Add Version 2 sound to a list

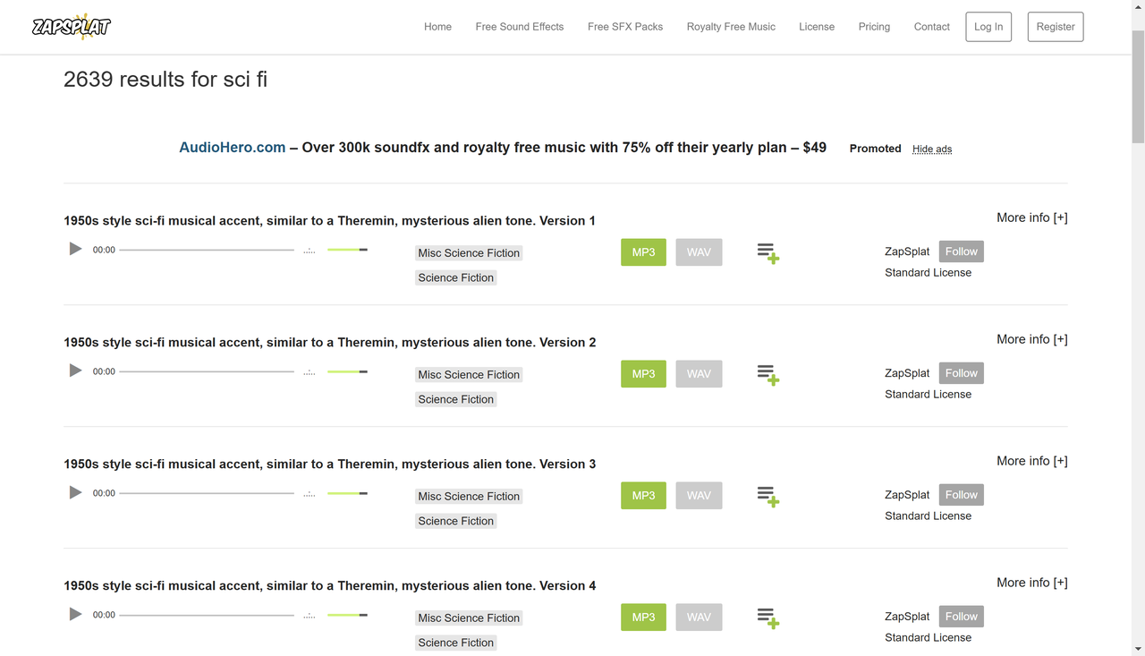pos(768,375)
